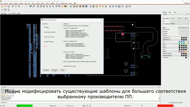Click the Back button in DFM Wizard

point(46,70)
